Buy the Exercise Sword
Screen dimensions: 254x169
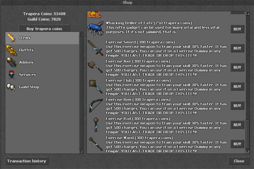click(237, 48)
